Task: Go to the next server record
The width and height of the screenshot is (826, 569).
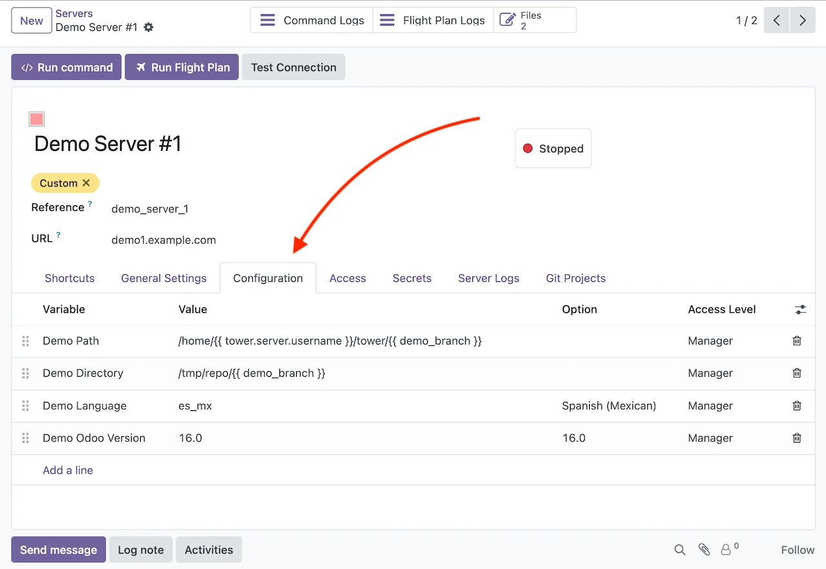Action: [802, 21]
